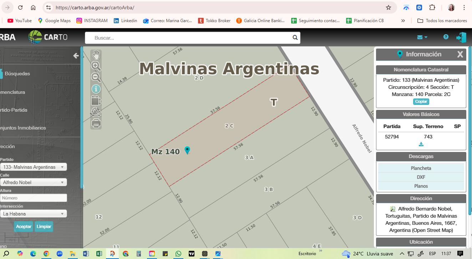
Task: Open the map print tool
Action: click(x=96, y=123)
